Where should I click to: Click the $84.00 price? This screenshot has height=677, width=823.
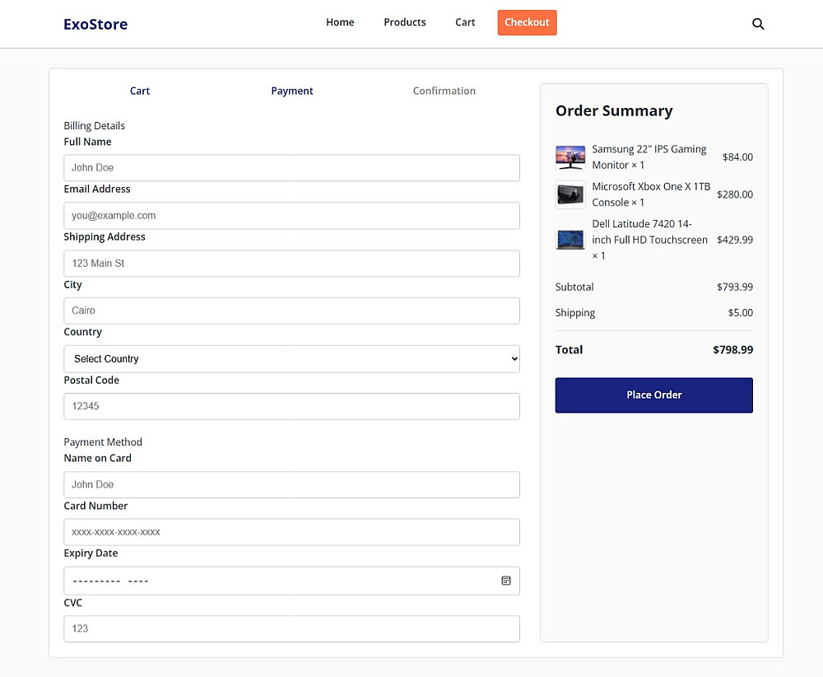(737, 157)
